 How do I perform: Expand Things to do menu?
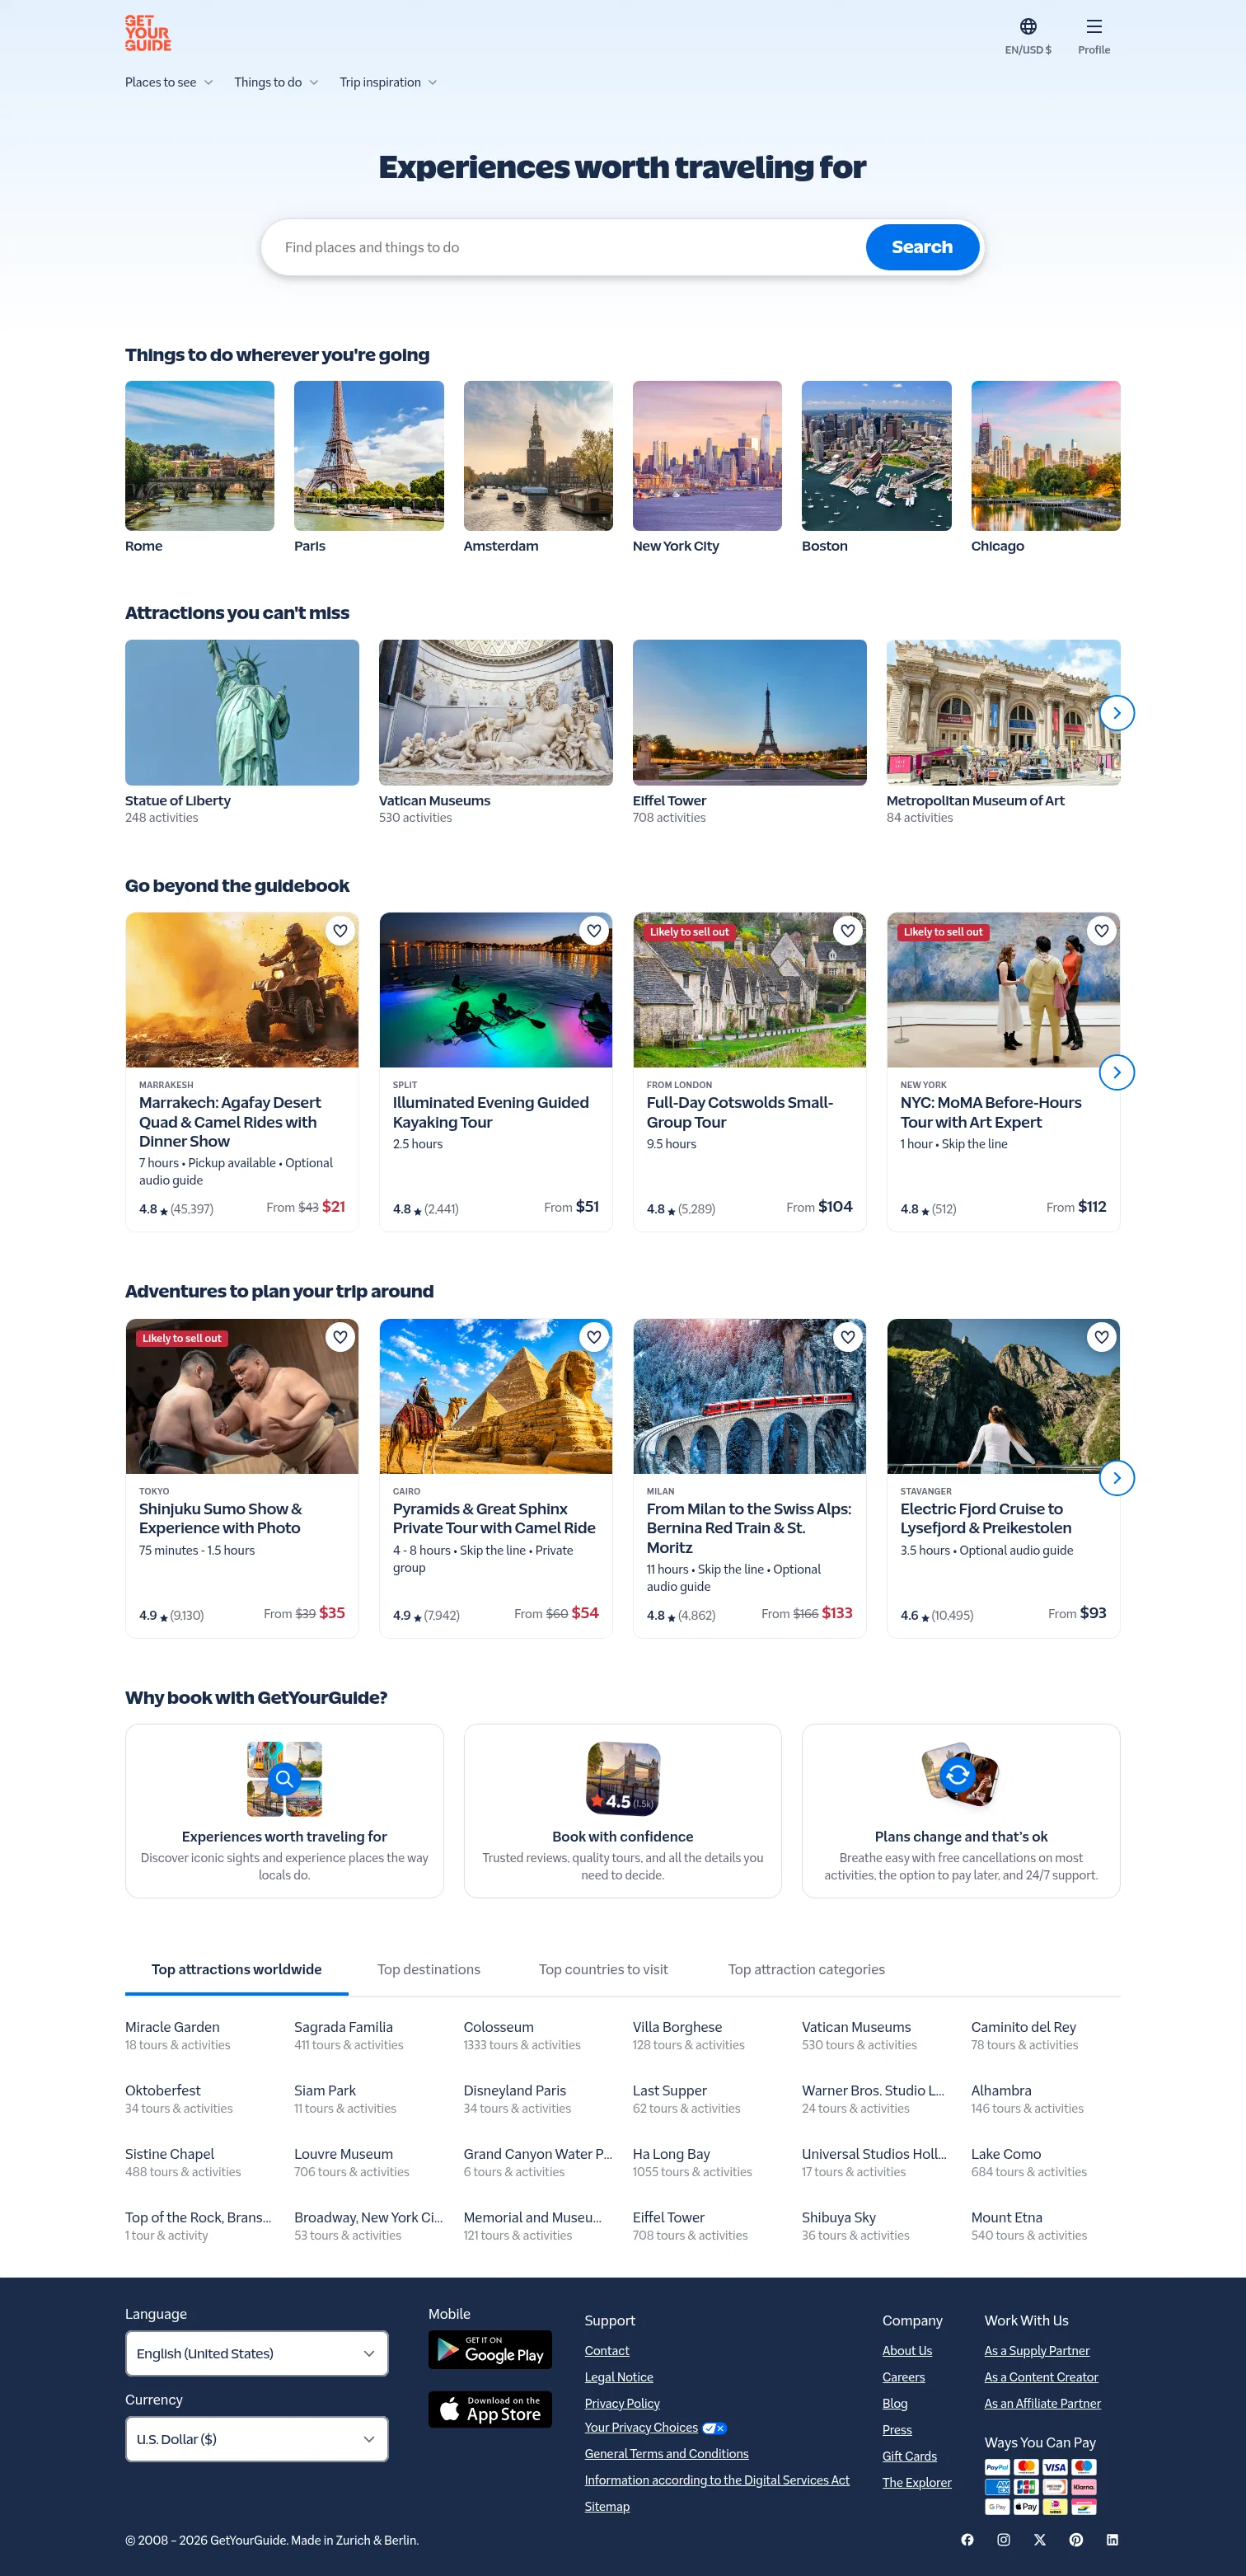[276, 82]
